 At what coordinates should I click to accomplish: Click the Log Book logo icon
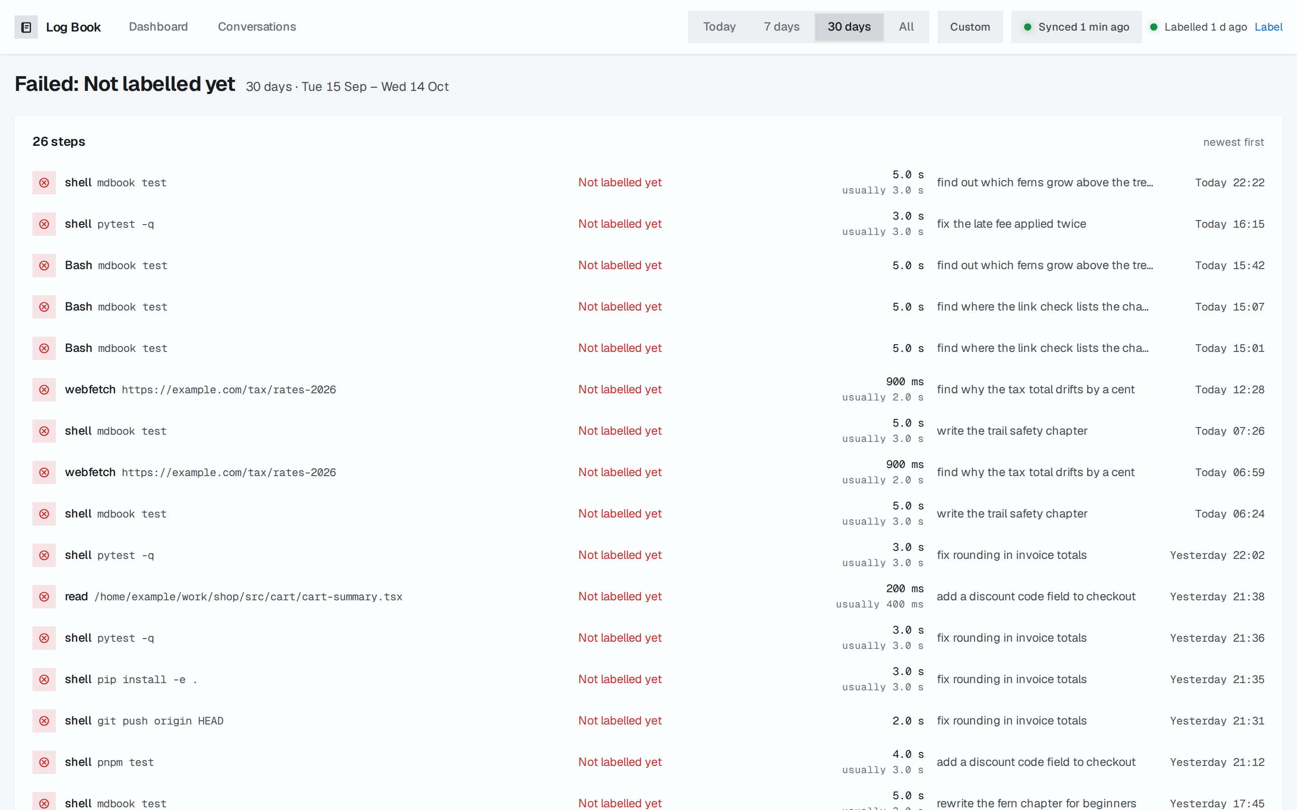(26, 27)
